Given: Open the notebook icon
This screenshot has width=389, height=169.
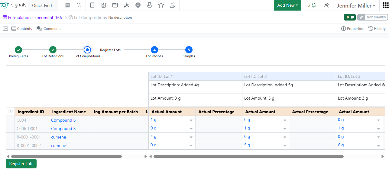Looking at the screenshot, I should (x=92, y=5).
